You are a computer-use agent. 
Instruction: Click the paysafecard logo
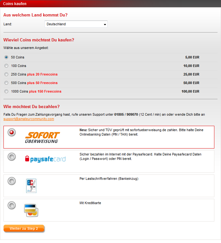[x=45, y=159]
